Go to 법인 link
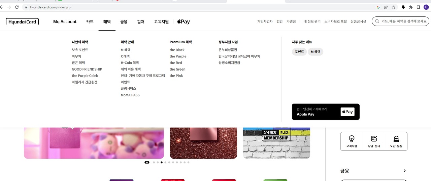The image size is (431, 181). coord(279,21)
